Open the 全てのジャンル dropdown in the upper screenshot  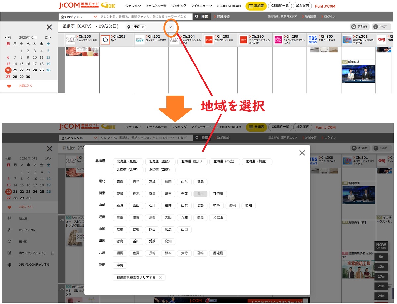pyautogui.click(x=78, y=17)
